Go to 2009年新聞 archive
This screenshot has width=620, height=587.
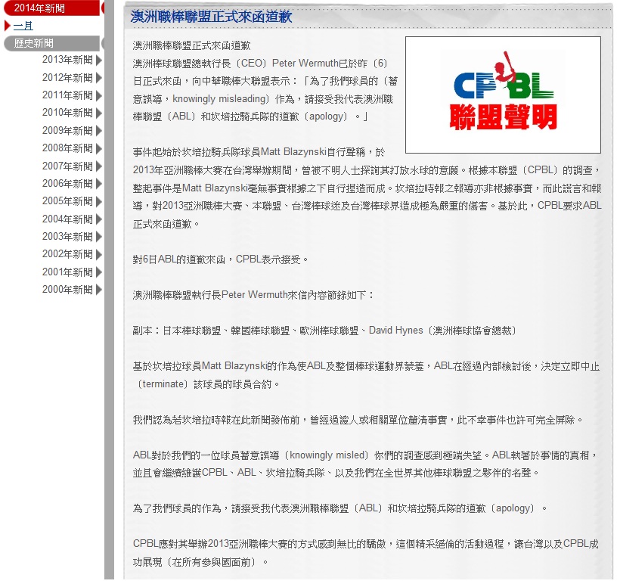click(x=67, y=131)
